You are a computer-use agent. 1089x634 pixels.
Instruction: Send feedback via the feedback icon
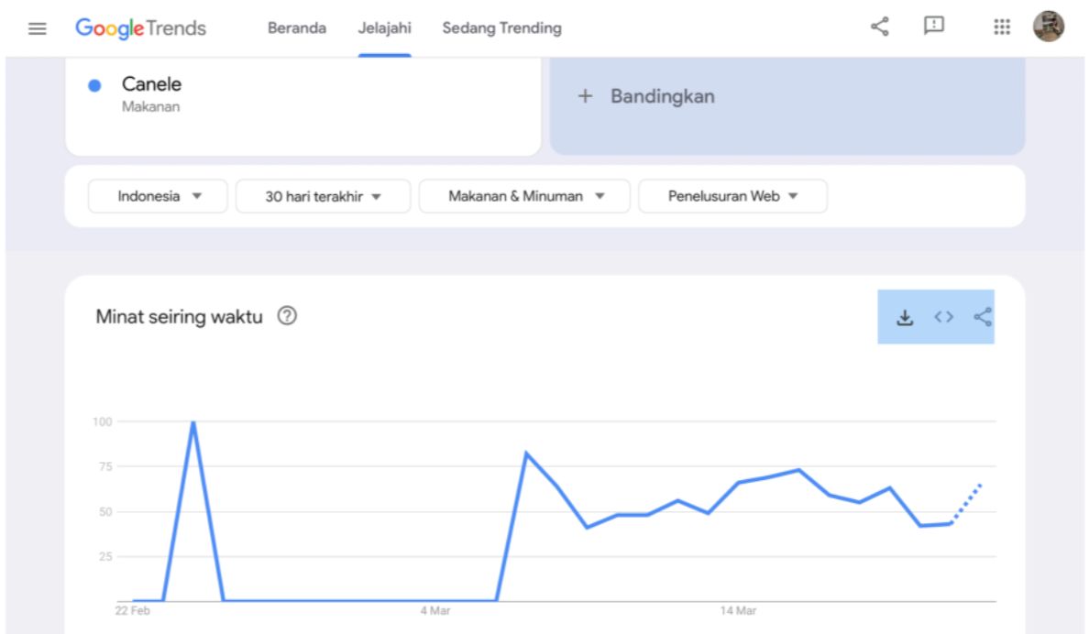934,27
